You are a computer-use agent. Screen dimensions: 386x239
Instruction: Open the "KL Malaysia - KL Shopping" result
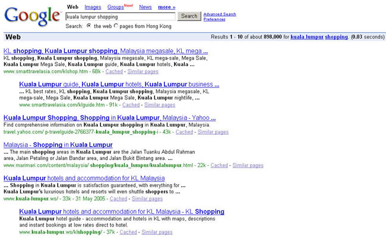pyautogui.click(x=121, y=211)
